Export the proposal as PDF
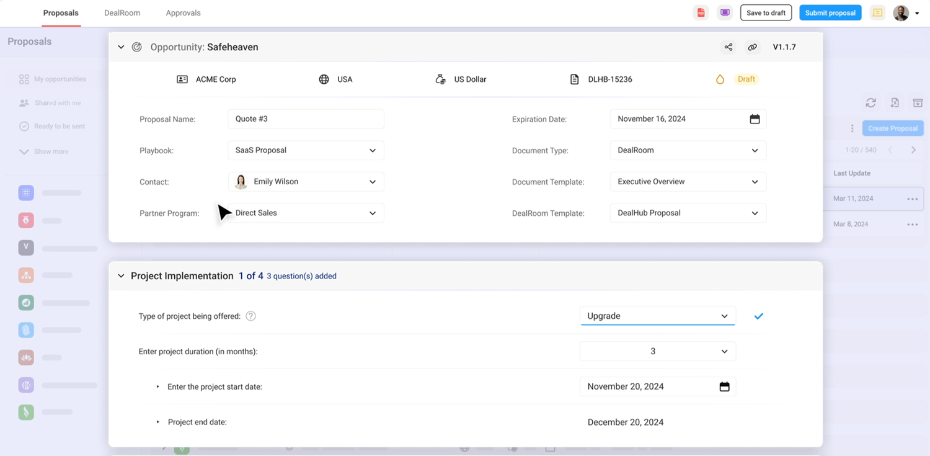 click(701, 12)
